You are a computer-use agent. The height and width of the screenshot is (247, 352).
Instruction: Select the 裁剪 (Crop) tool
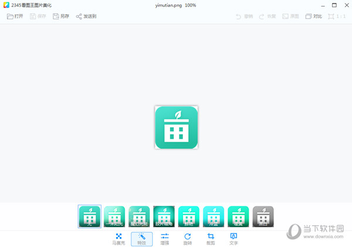211,238
